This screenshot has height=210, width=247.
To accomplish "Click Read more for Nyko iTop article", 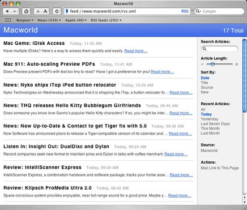I will click(x=181, y=92).
